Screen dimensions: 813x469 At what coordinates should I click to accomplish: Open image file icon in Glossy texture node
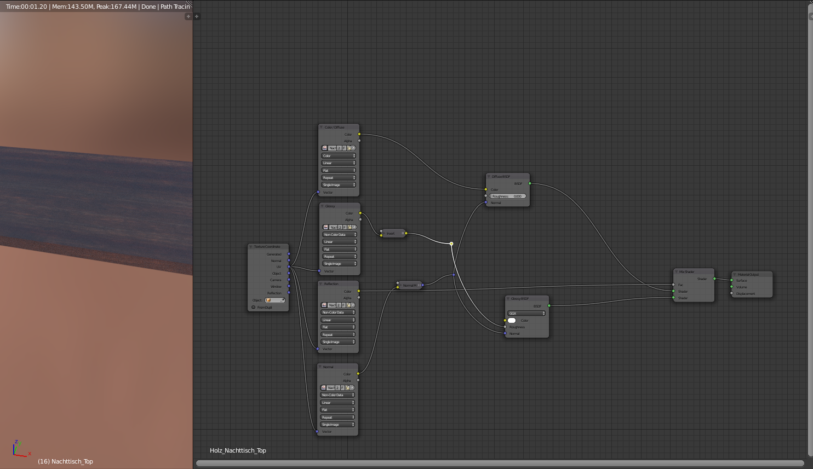click(350, 227)
